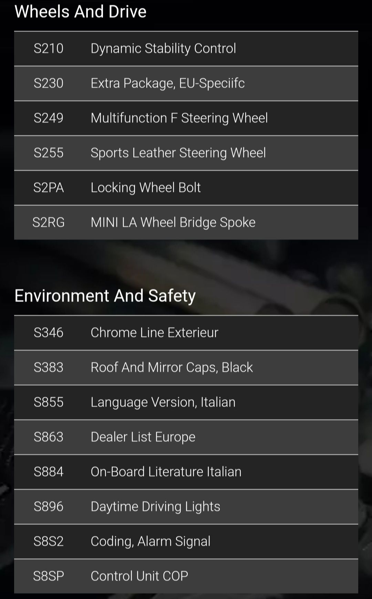
Task: Tap the Roof And Mirror Caps, Black entry
Action: (186, 368)
